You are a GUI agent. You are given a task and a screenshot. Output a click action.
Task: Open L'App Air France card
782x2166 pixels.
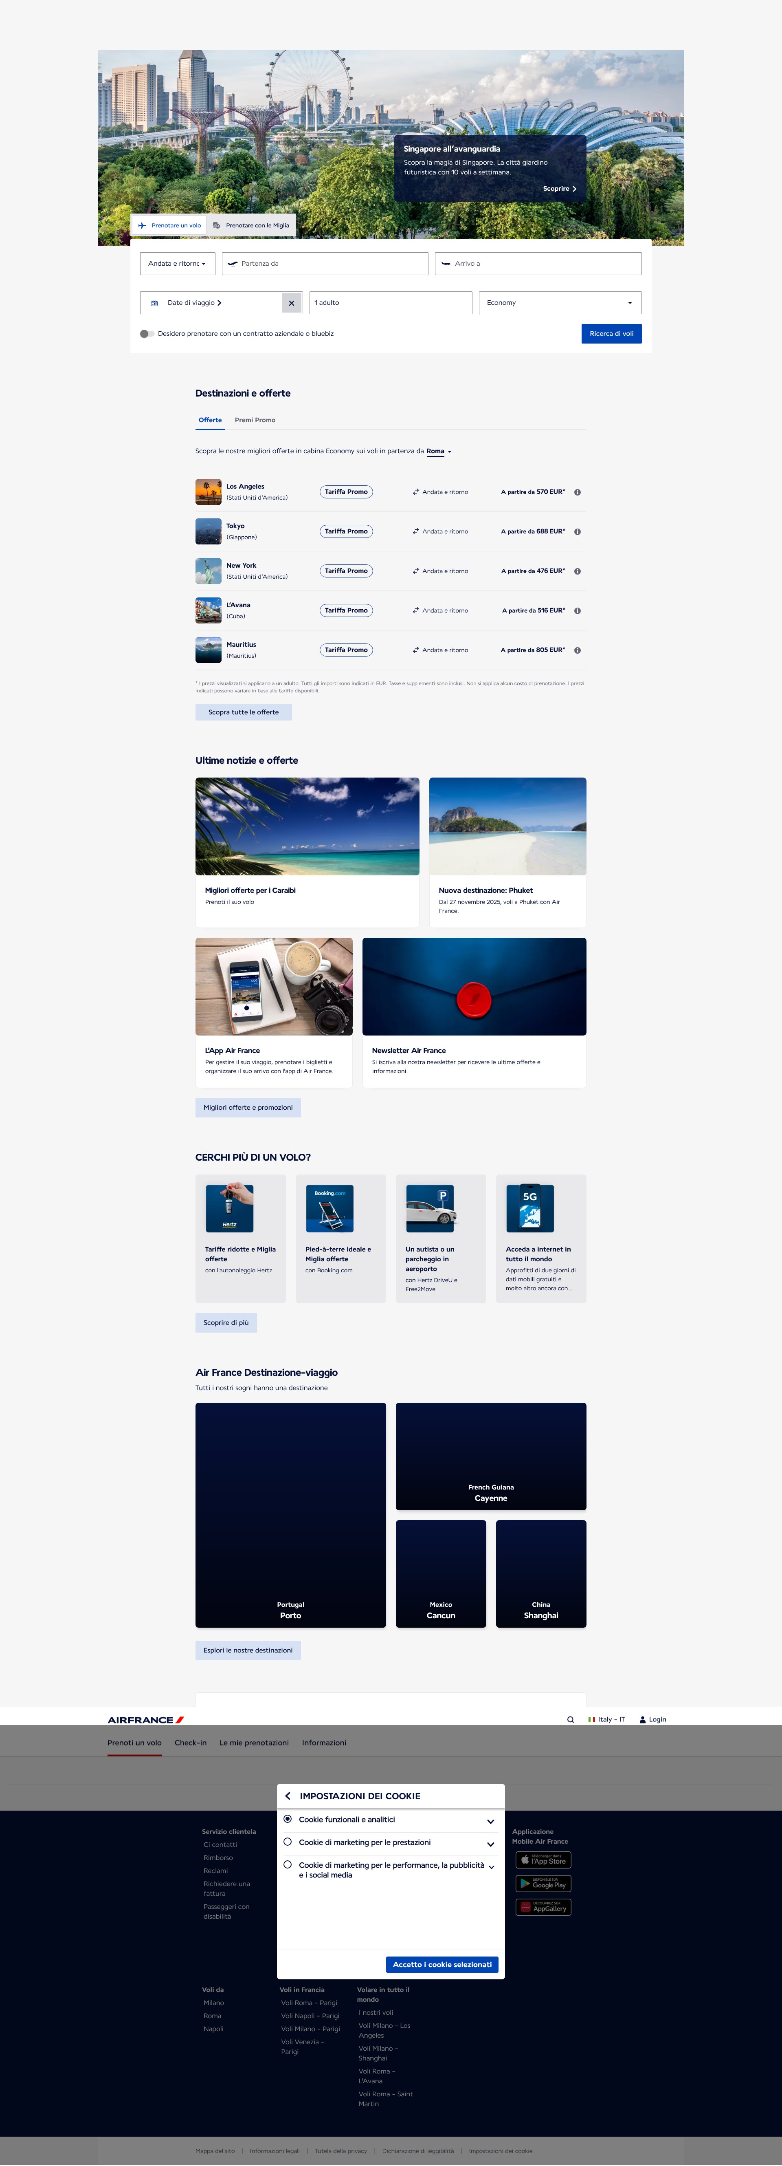274,1012
